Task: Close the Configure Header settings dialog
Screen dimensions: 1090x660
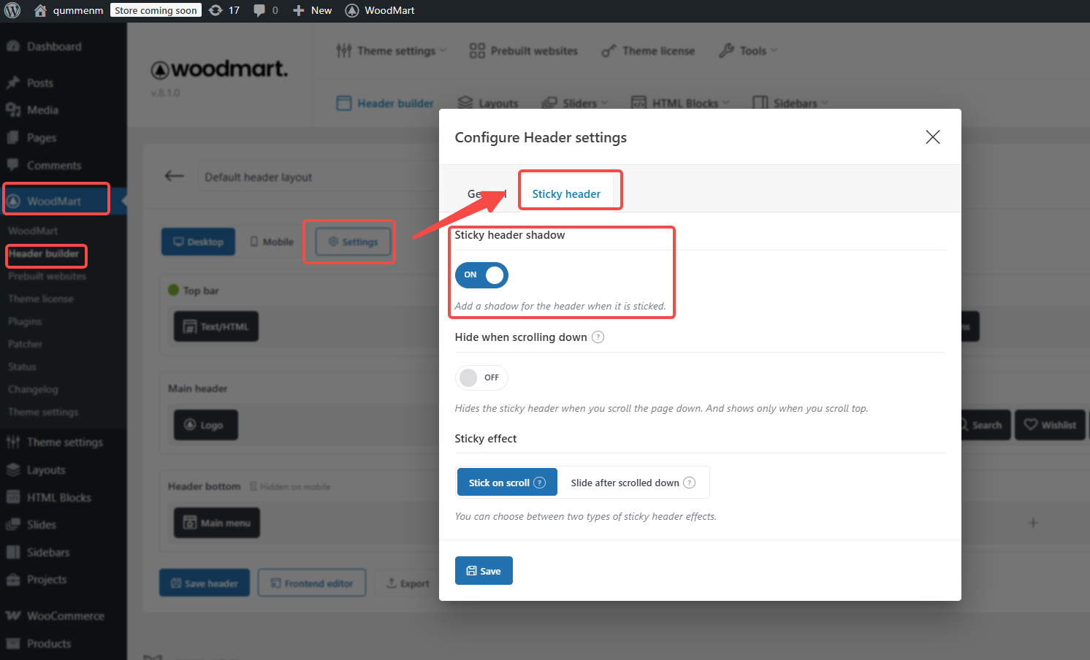Action: 932,137
